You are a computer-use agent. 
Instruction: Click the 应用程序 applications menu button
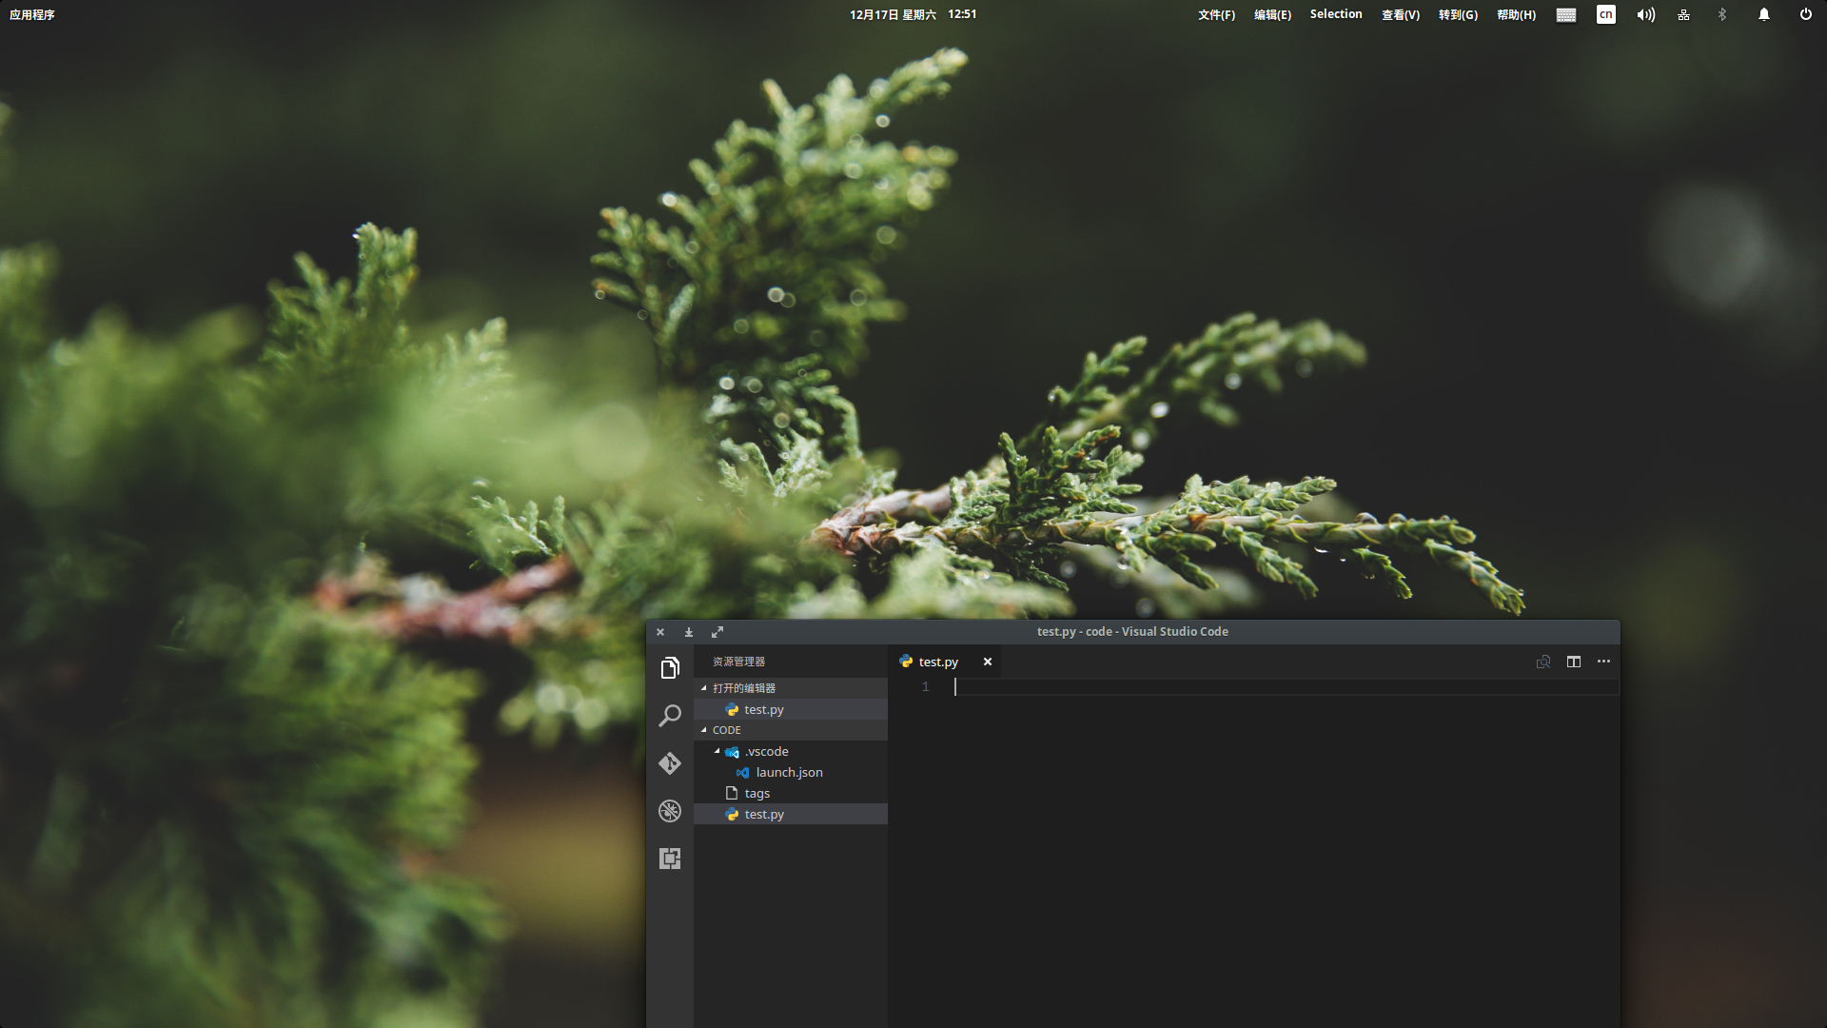[32, 14]
